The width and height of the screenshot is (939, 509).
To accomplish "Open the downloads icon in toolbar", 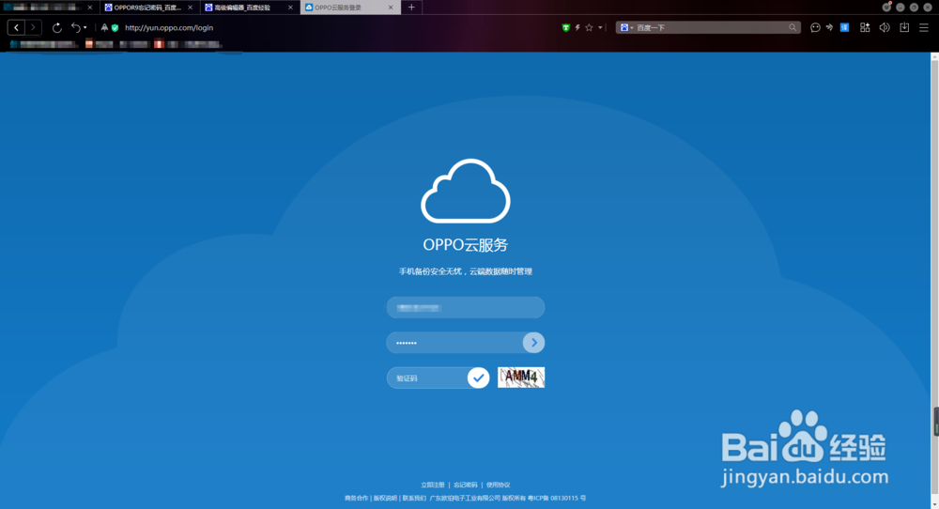I will [x=904, y=27].
